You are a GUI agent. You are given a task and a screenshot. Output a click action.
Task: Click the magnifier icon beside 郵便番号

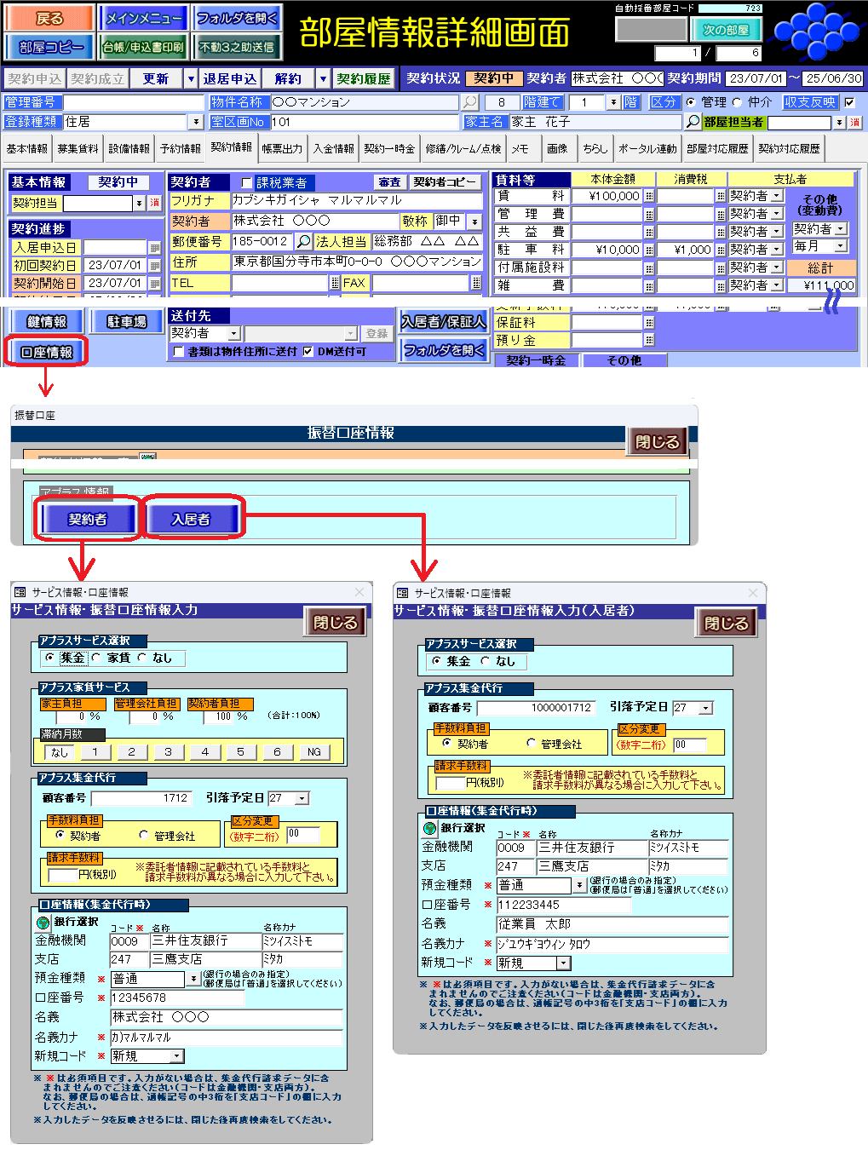[303, 242]
